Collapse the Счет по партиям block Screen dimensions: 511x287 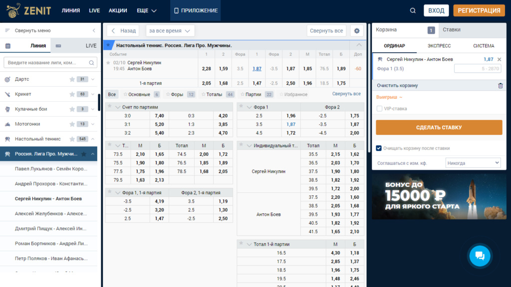click(x=118, y=107)
